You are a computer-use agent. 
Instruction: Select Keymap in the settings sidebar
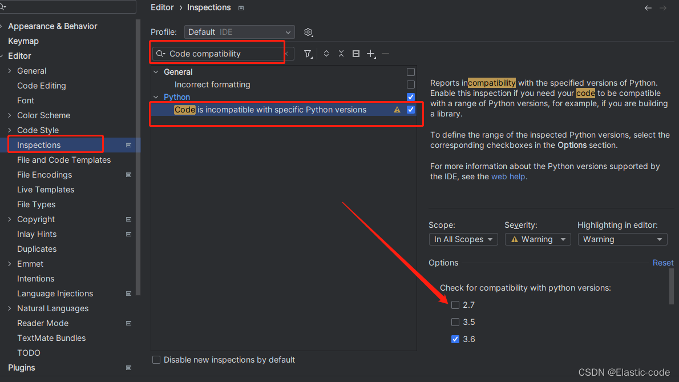pos(23,41)
